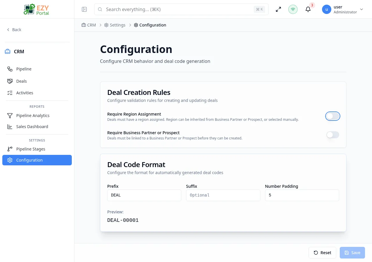Click the CRM briefcase icon in sidebar
The image size is (372, 262).
point(8,52)
